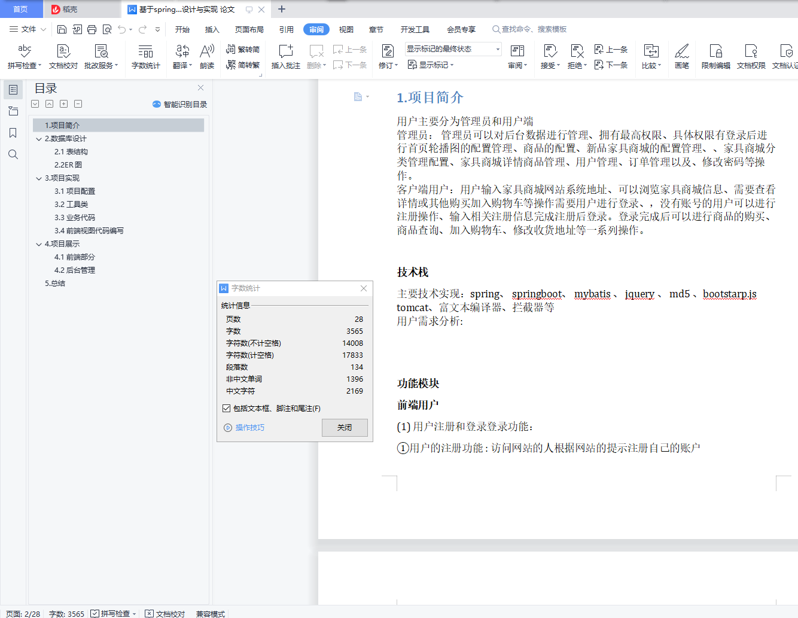
Task: Close the 字数统计 dialog with X
Action: [364, 288]
